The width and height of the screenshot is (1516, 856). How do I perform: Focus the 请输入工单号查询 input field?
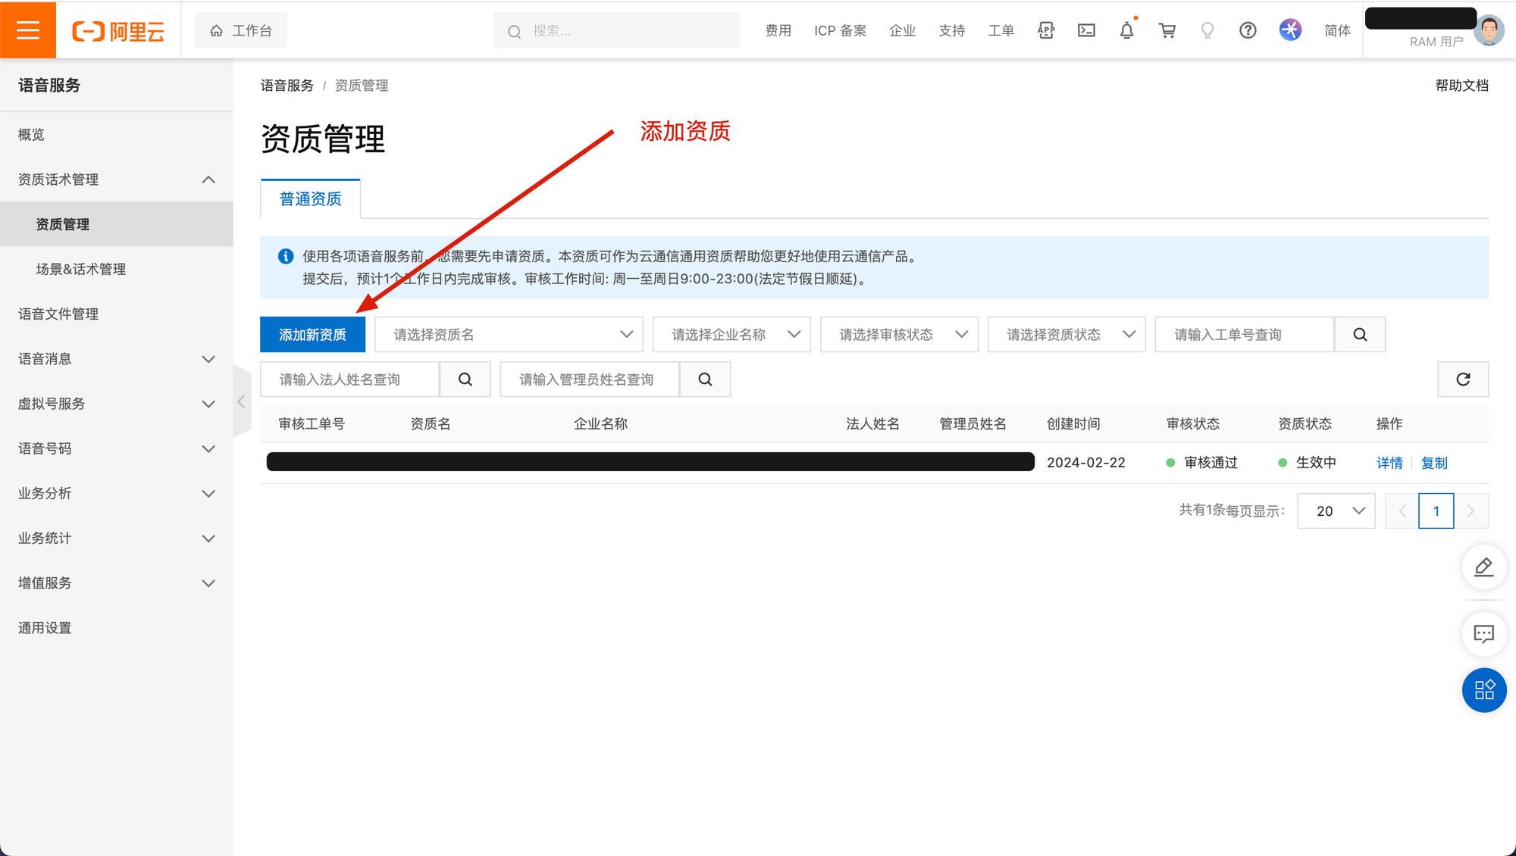coord(1244,335)
